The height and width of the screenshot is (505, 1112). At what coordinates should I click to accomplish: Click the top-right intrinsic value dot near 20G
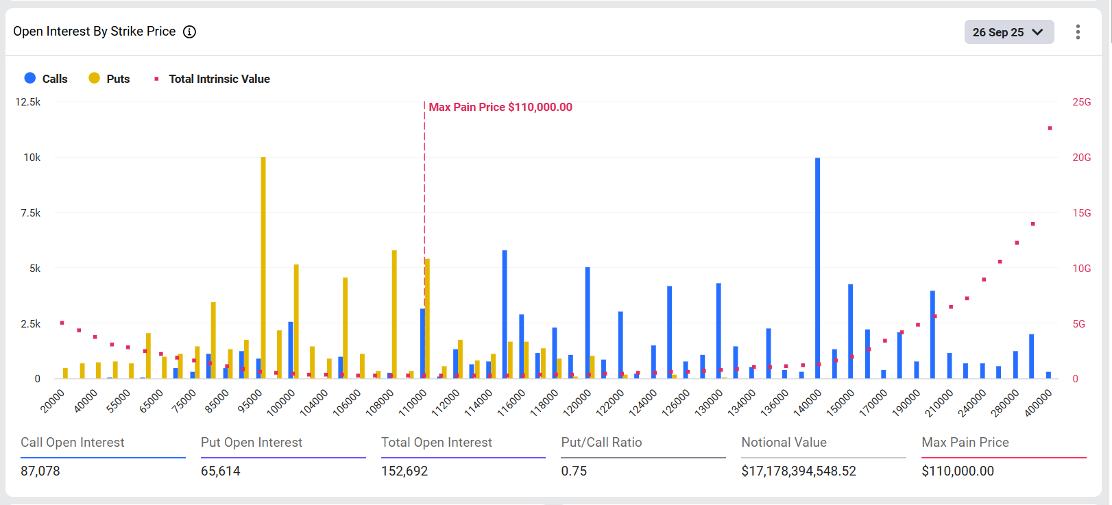1050,128
